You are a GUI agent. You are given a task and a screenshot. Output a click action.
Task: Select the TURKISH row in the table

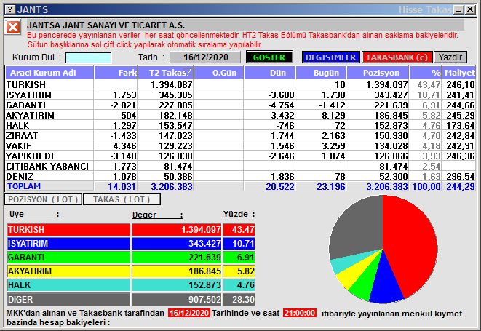[240, 84]
